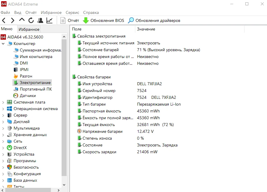Open the Избранное menu in menu bar
267x192 pixels.
tap(51, 12)
